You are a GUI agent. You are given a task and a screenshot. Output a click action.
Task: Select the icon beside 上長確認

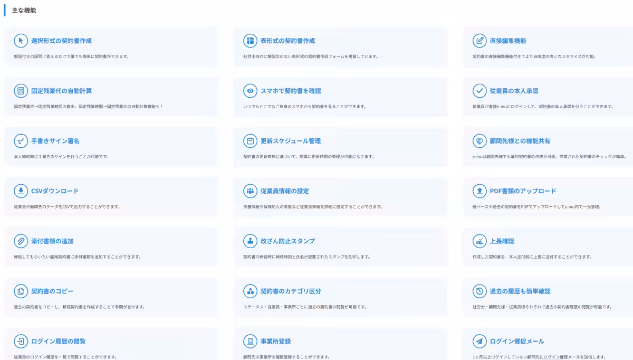coord(479,241)
